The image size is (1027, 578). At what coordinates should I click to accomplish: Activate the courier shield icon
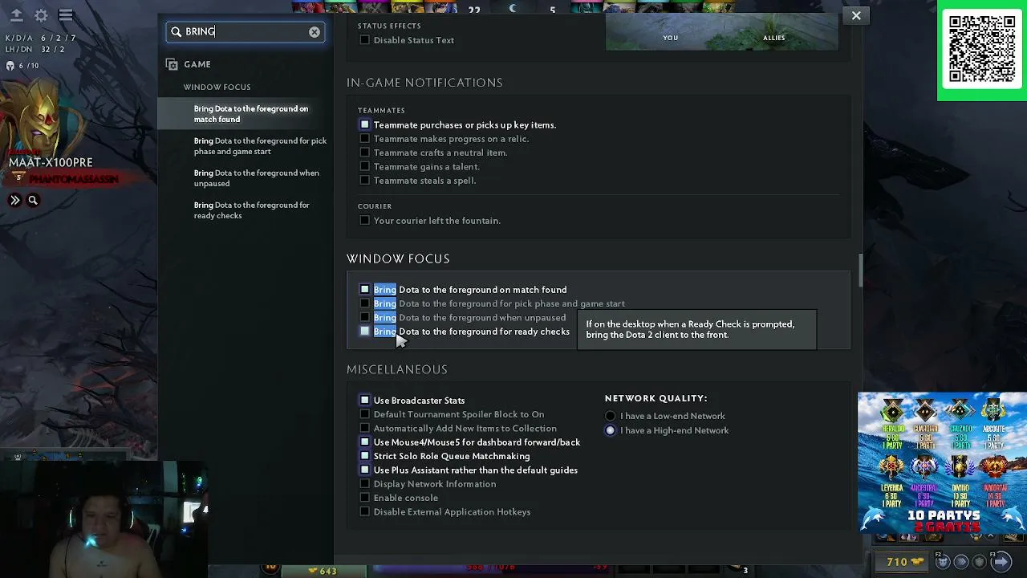[980, 562]
